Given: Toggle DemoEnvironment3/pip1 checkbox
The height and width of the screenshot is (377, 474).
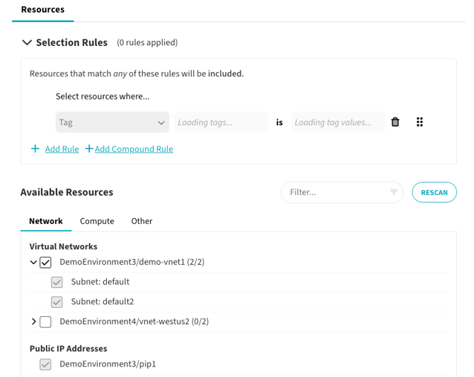Looking at the screenshot, I should click(45, 364).
